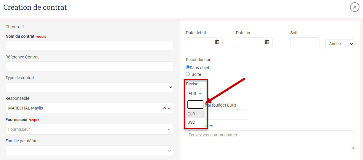The width and height of the screenshot is (363, 160).
Task: Open the Date début calendar picker
Action: tap(217, 42)
